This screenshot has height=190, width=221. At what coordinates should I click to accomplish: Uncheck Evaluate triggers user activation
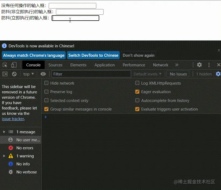point(137,109)
